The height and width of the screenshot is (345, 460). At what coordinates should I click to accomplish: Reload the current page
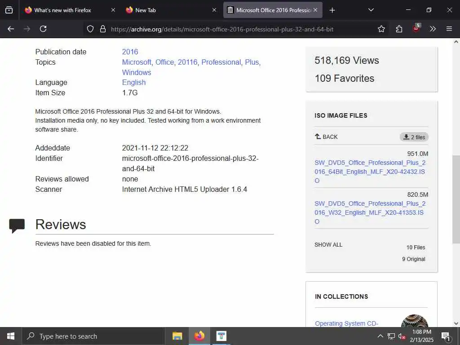point(43,29)
